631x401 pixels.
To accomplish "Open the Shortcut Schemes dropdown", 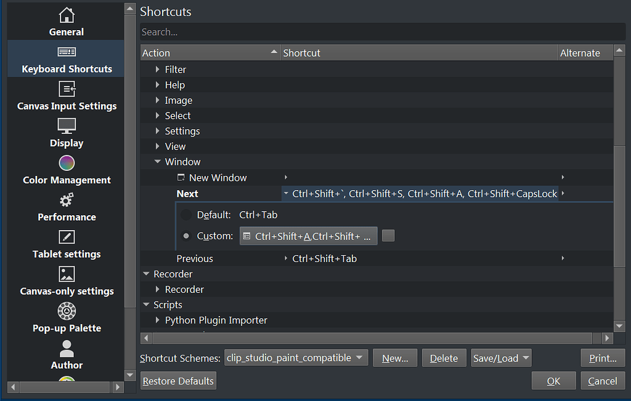I will click(x=296, y=358).
